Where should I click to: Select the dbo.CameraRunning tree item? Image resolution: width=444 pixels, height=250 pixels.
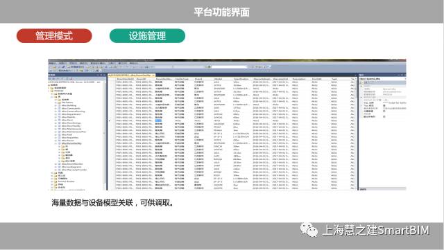pyautogui.click(x=73, y=111)
